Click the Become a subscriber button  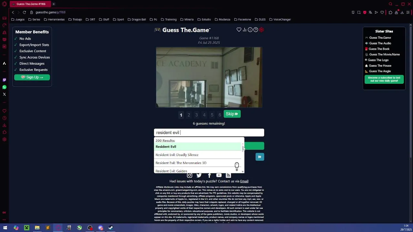[384, 79]
